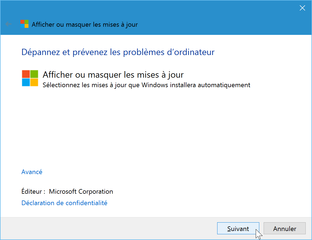Continue with the Suivant button
This screenshot has width=312, height=240.
pyautogui.click(x=238, y=228)
